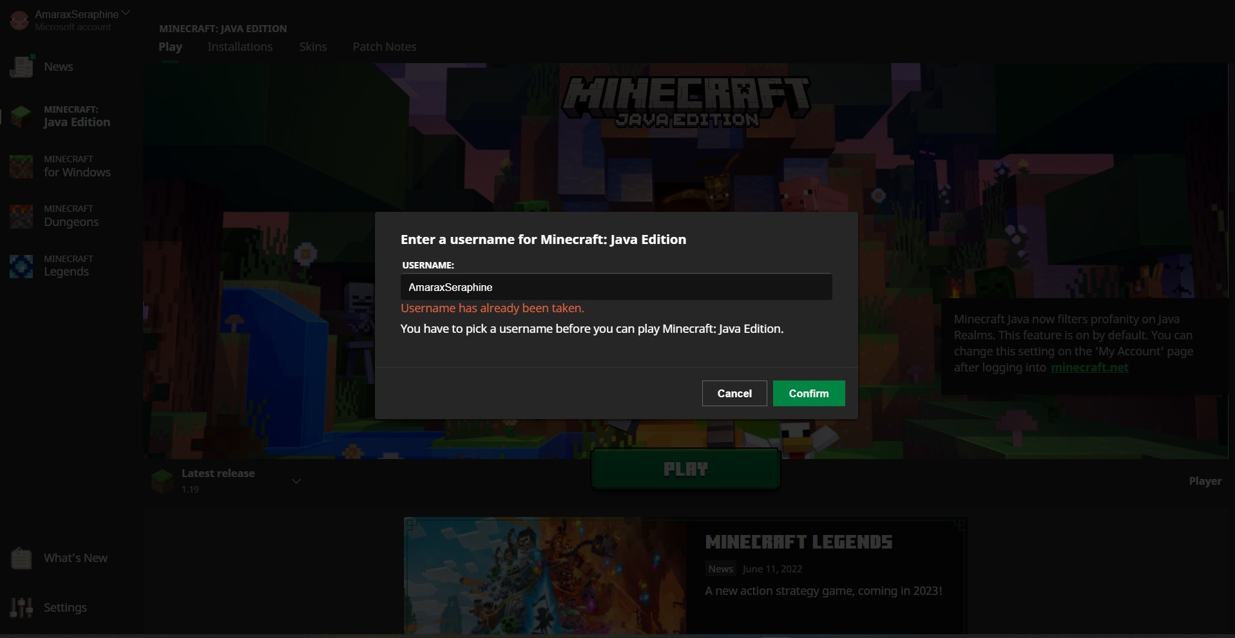Open the Minecraft Dungeons icon

[21, 216]
